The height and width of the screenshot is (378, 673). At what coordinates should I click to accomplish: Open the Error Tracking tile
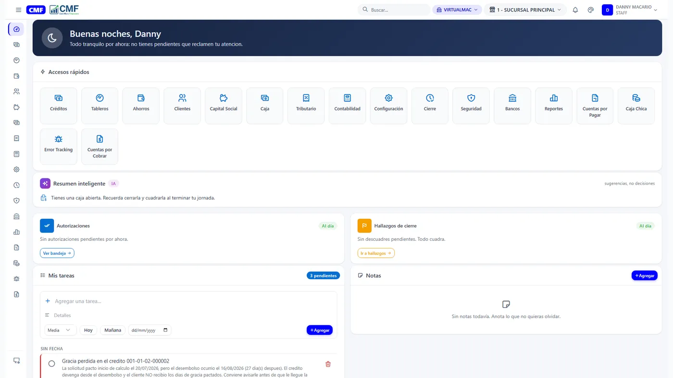coord(58,147)
